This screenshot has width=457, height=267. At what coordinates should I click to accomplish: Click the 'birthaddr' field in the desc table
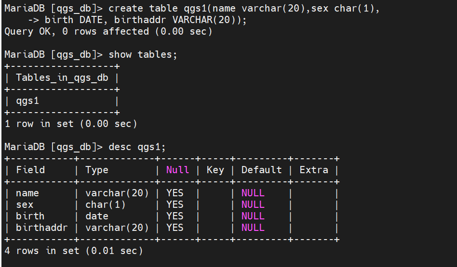point(42,228)
